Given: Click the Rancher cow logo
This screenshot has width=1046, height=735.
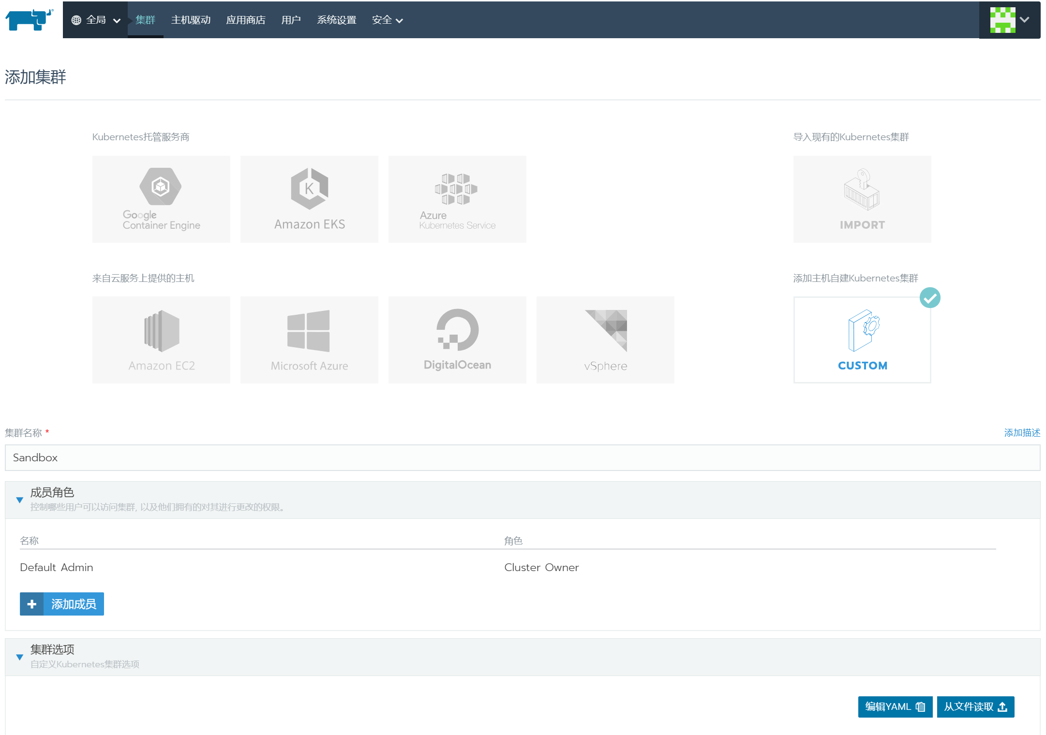Looking at the screenshot, I should pyautogui.click(x=29, y=19).
